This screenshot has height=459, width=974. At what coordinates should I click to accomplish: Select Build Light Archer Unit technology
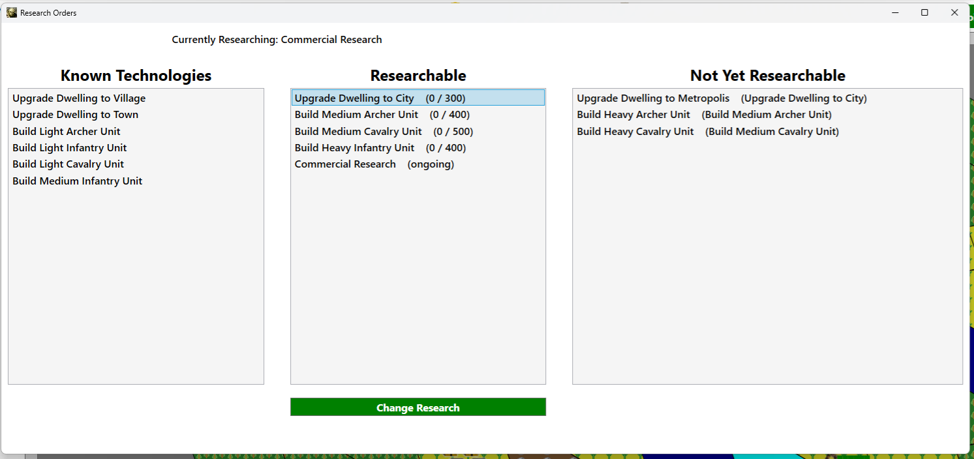[x=67, y=132]
